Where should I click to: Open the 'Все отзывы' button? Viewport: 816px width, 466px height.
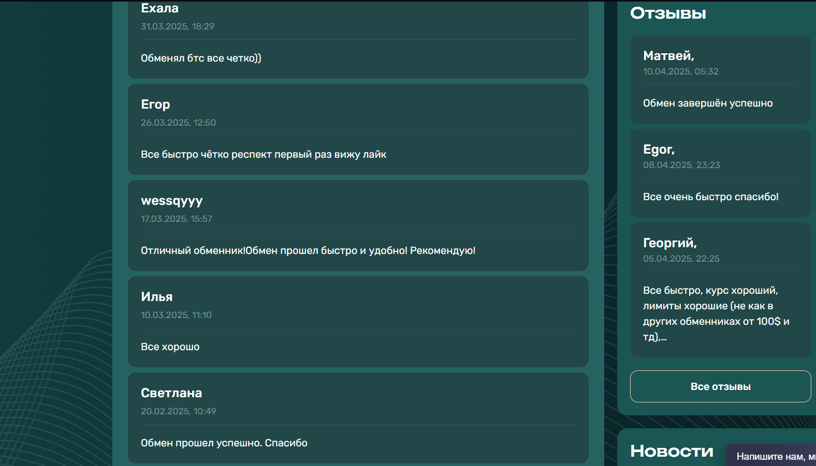720,386
